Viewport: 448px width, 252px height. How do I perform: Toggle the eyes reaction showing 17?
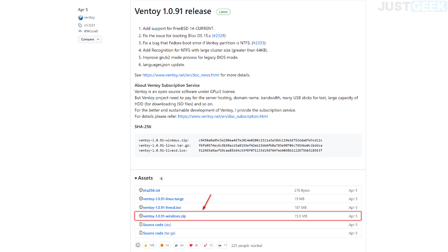[x=223, y=245]
